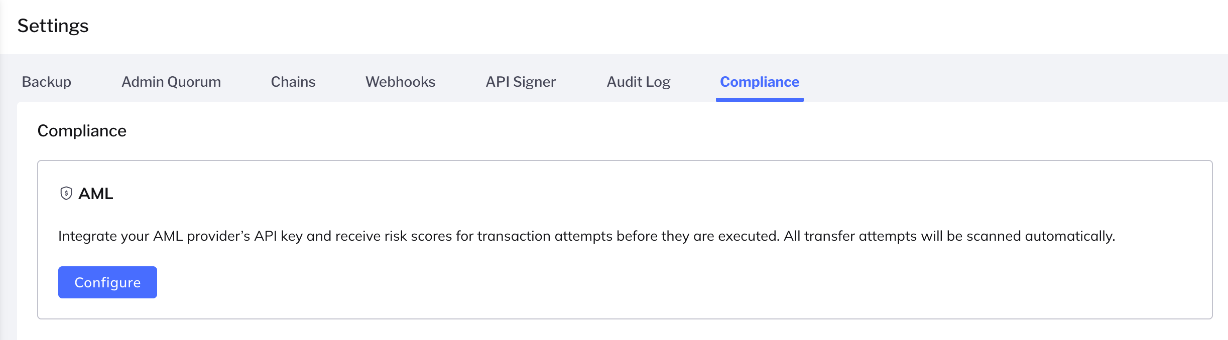Click "All transfer attempts will be scanned automatically" sentence

(949, 236)
